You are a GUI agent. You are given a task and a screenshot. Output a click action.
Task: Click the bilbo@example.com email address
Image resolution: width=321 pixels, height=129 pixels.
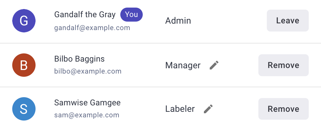tap(88, 71)
